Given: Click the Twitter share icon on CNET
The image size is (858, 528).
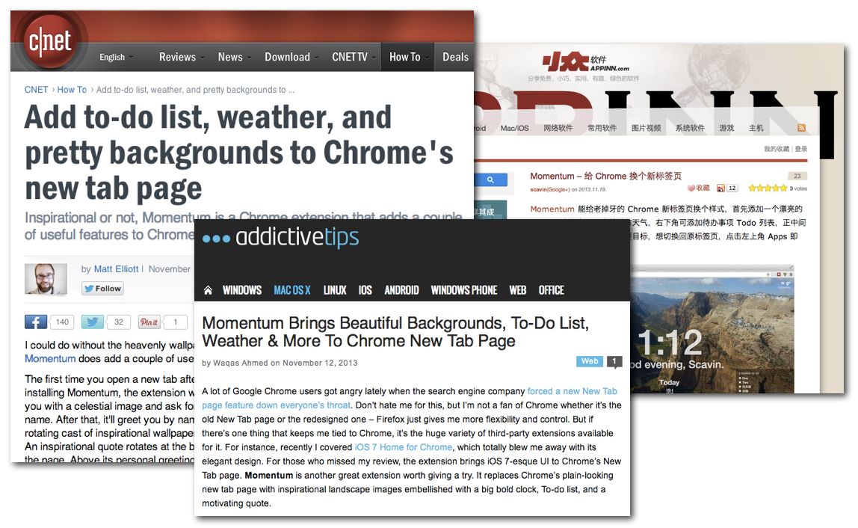Looking at the screenshot, I should click(x=93, y=322).
